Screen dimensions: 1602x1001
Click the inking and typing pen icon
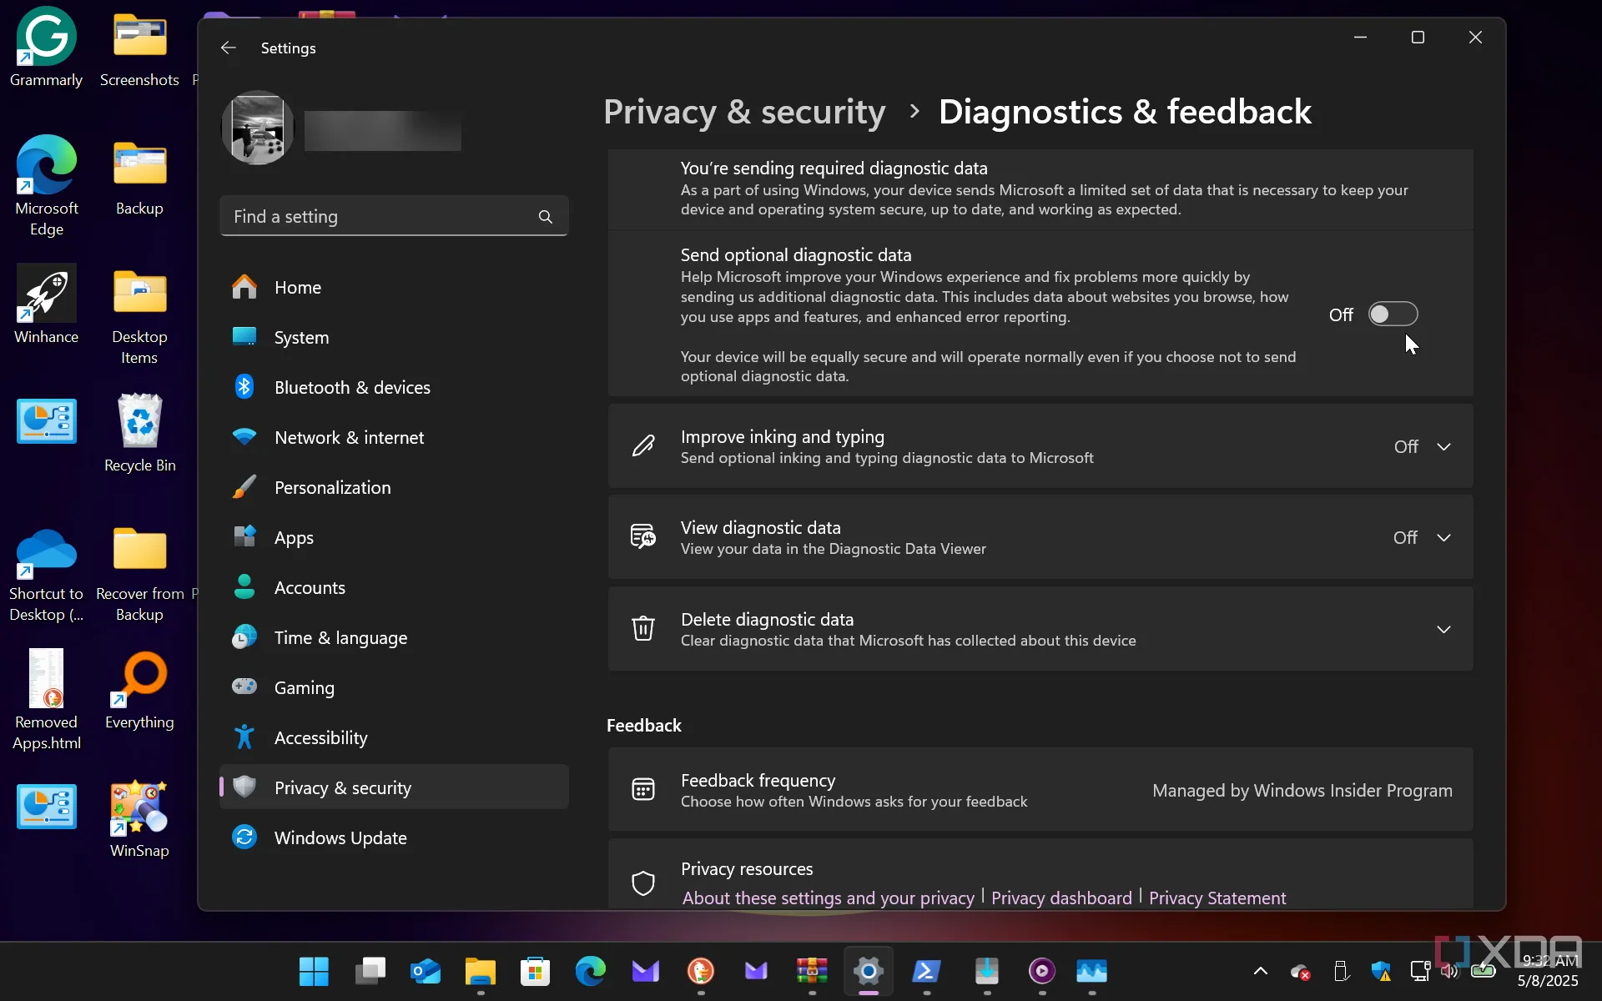(643, 445)
